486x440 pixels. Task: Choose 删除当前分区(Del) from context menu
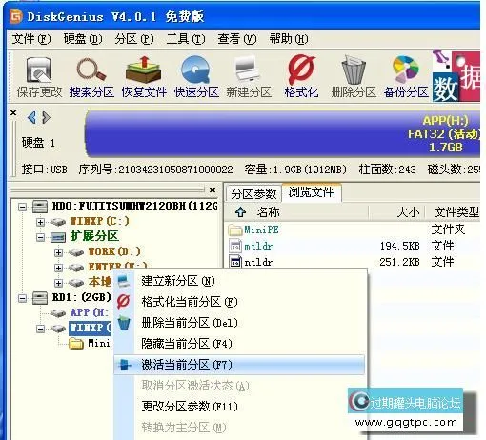pos(239,323)
